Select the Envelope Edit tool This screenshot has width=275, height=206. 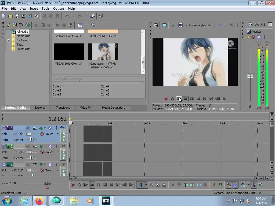point(151,185)
